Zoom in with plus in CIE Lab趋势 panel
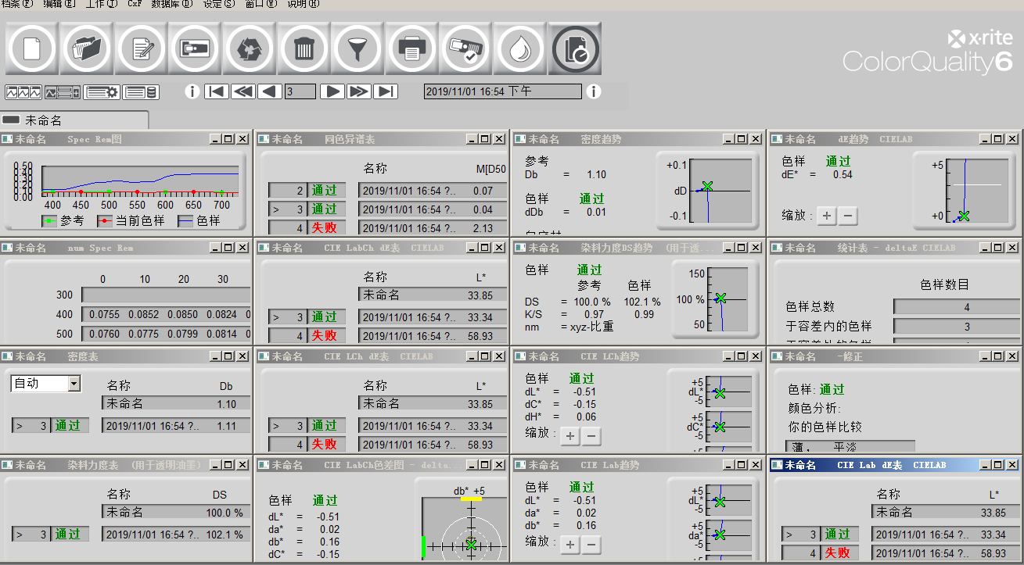 point(570,544)
